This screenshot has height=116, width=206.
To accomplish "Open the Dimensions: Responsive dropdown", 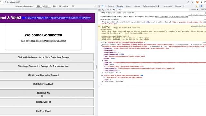I will 25,6.
